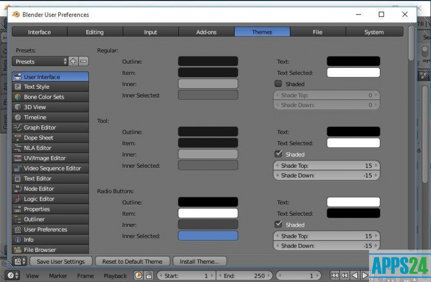Pick Radio Buttons Inner Selected blue swatch

(208, 236)
